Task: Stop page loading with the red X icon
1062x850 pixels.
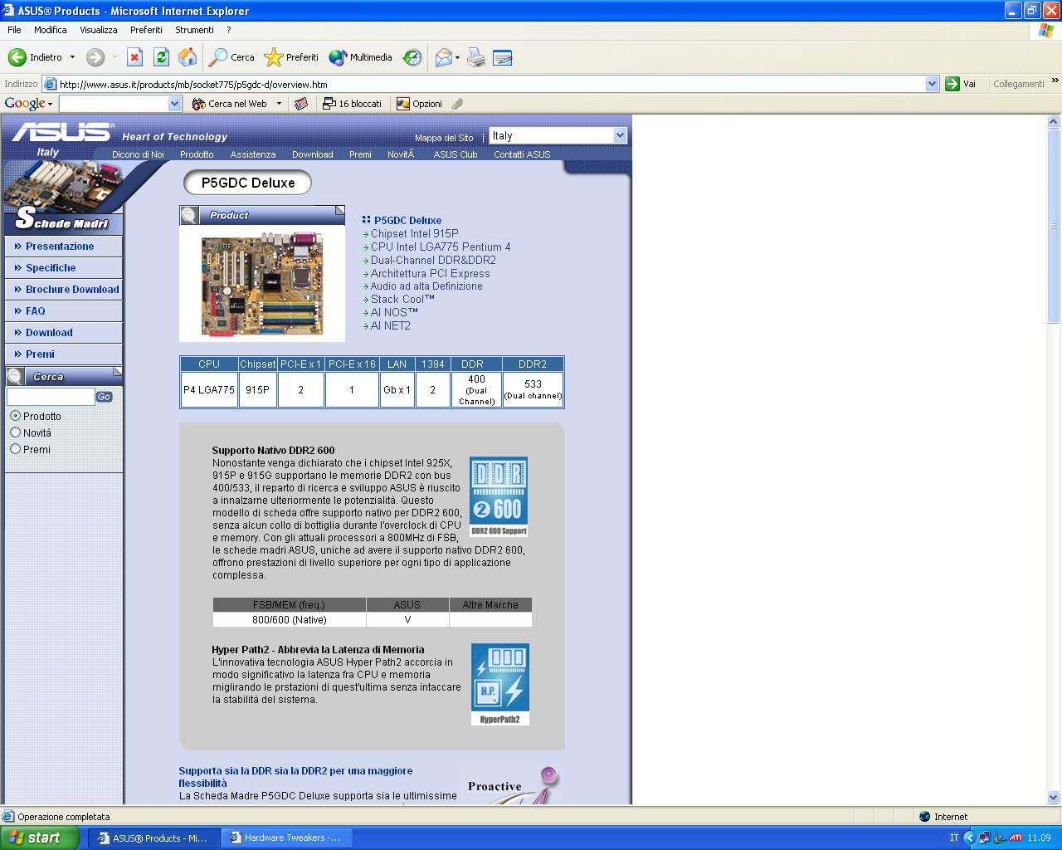Action: point(134,57)
